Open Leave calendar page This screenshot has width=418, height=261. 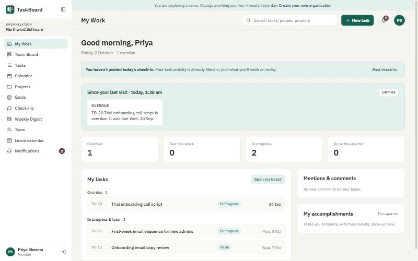click(x=36, y=140)
